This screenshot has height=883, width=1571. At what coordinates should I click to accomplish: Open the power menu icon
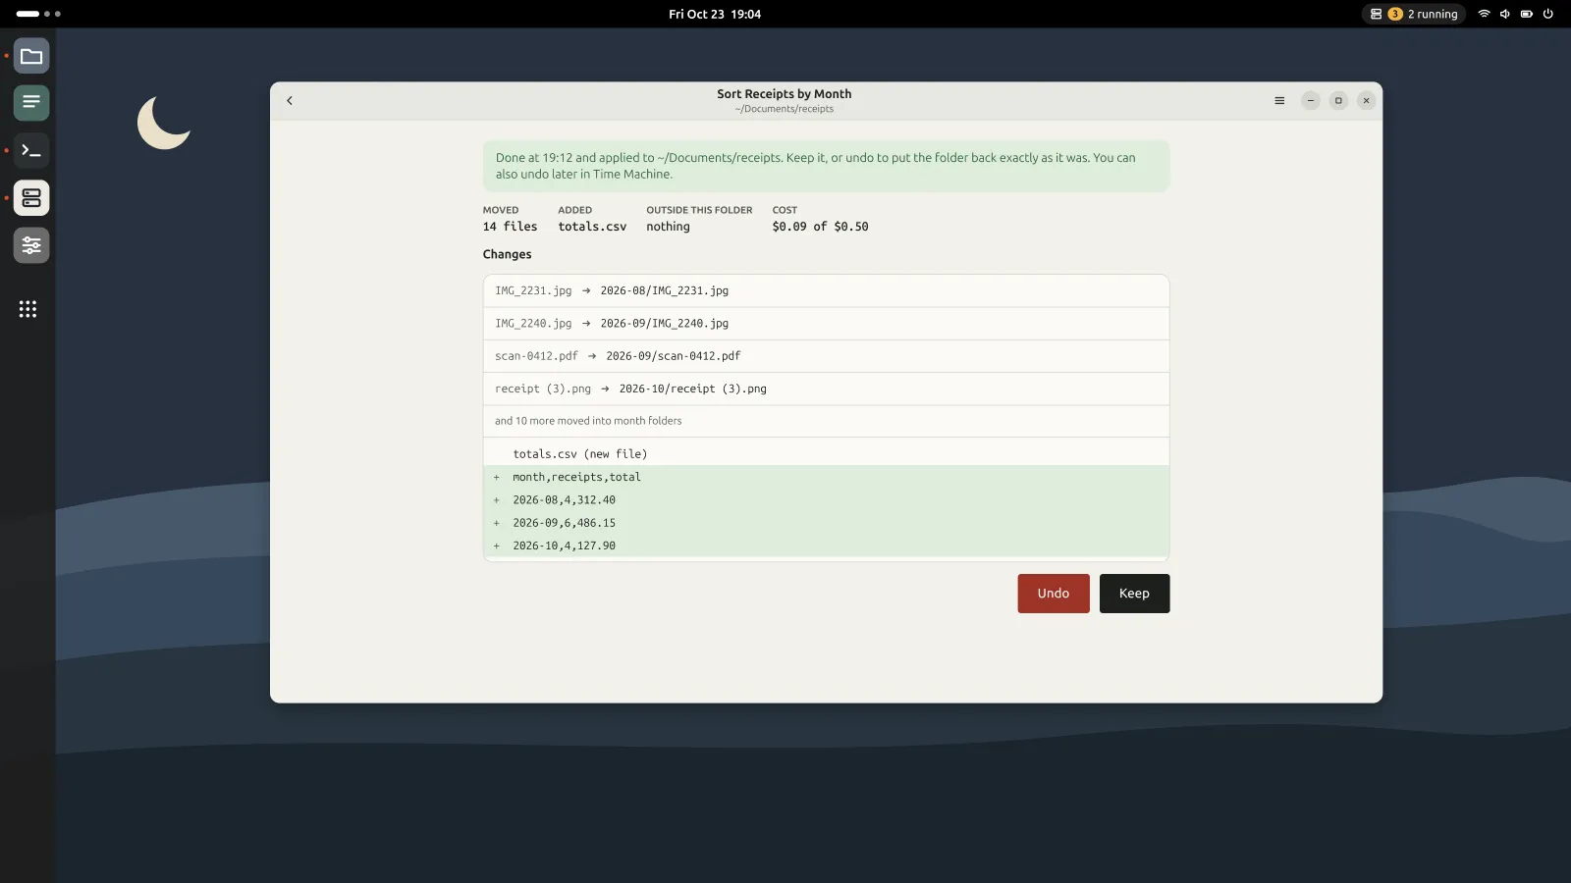coord(1548,14)
